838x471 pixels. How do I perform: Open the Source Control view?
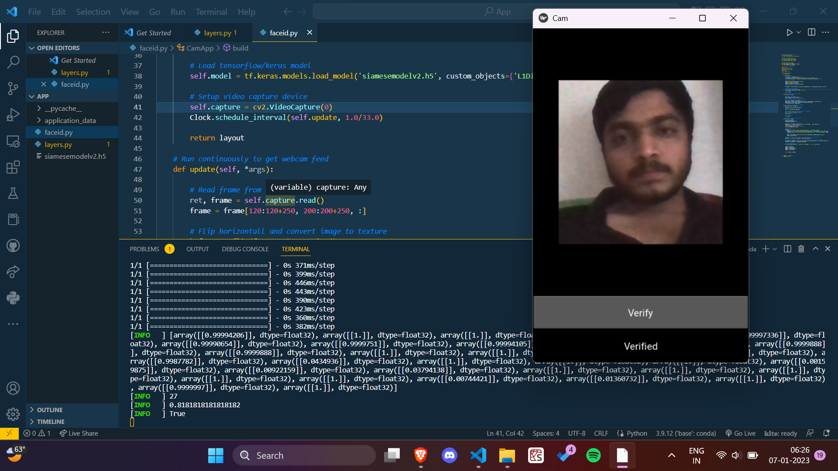click(x=13, y=88)
